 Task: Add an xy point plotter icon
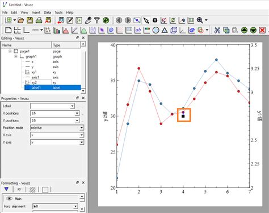coord(48,30)
